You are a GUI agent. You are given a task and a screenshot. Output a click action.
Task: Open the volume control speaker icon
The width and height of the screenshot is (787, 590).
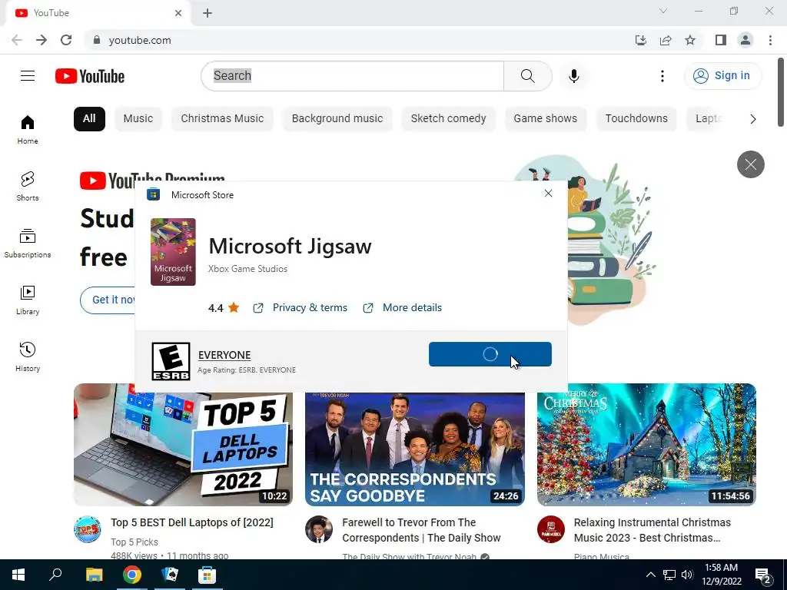click(687, 575)
